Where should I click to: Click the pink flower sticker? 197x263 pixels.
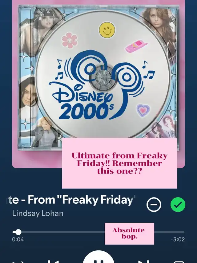coord(70,40)
